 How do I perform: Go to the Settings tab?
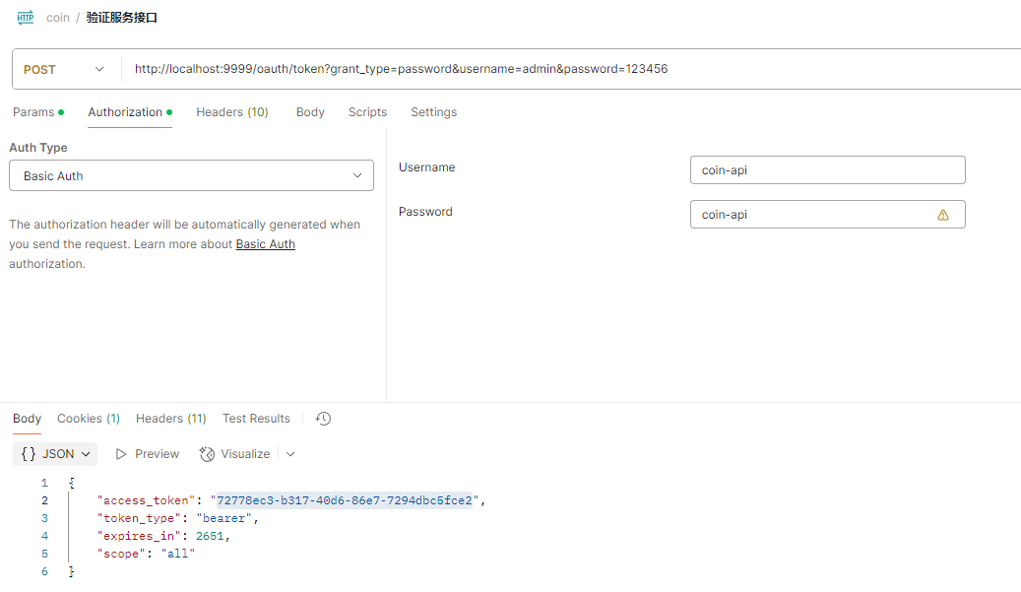click(434, 112)
